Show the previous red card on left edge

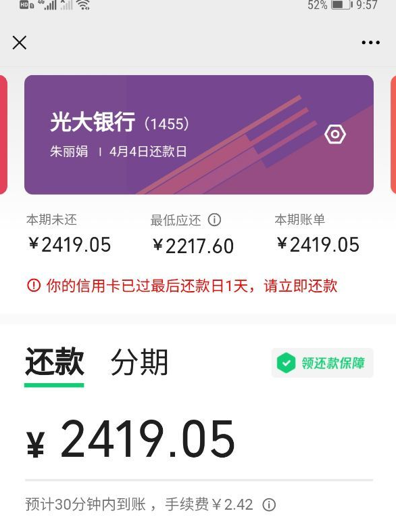3,135
